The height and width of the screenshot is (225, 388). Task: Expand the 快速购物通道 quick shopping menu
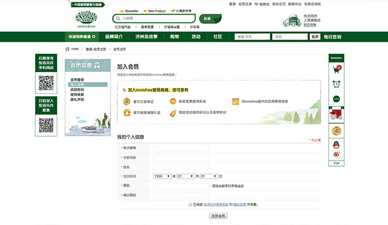click(x=82, y=37)
